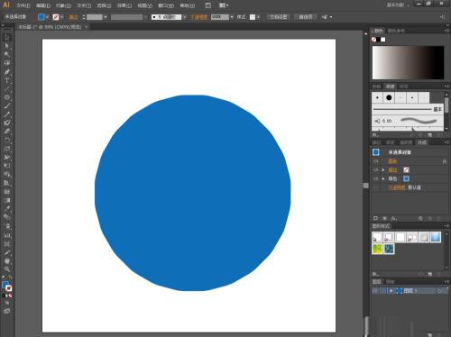Screen dimensions: 451x337
Task: Select the Ellipse shape tool
Action: click(7, 97)
